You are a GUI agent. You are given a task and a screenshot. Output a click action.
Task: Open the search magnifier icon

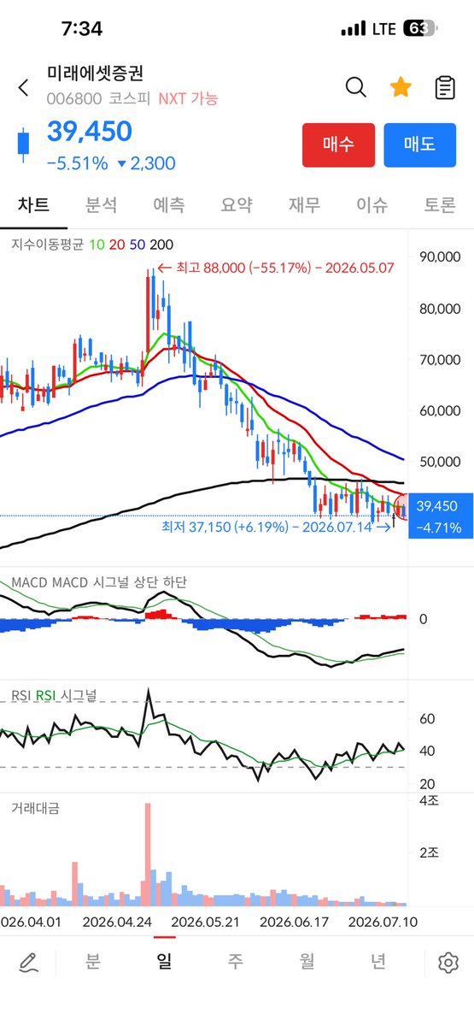(x=355, y=86)
